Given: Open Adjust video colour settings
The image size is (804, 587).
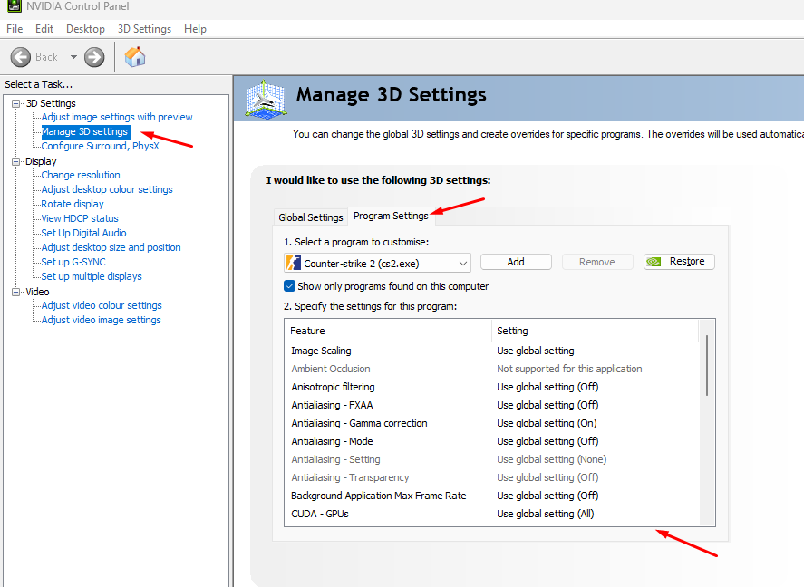Looking at the screenshot, I should click(102, 305).
